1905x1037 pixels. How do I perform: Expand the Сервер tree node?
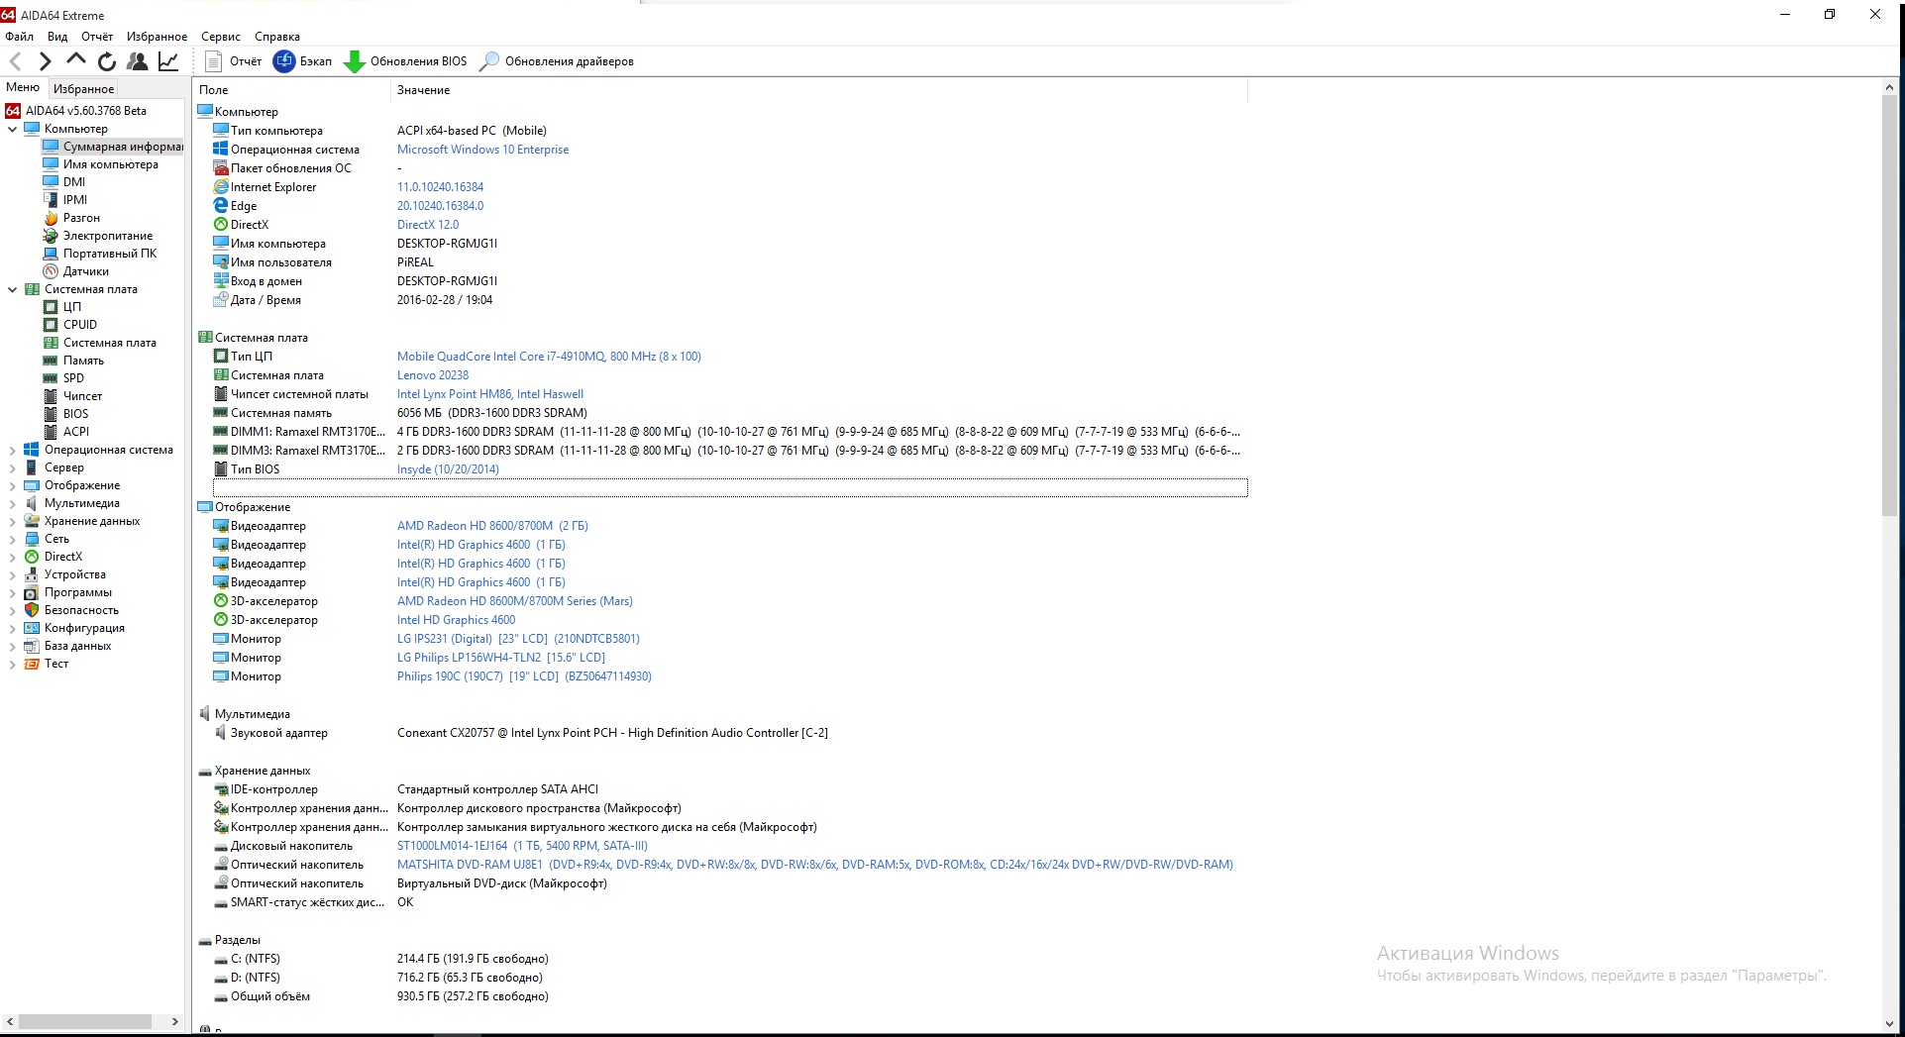click(x=12, y=467)
